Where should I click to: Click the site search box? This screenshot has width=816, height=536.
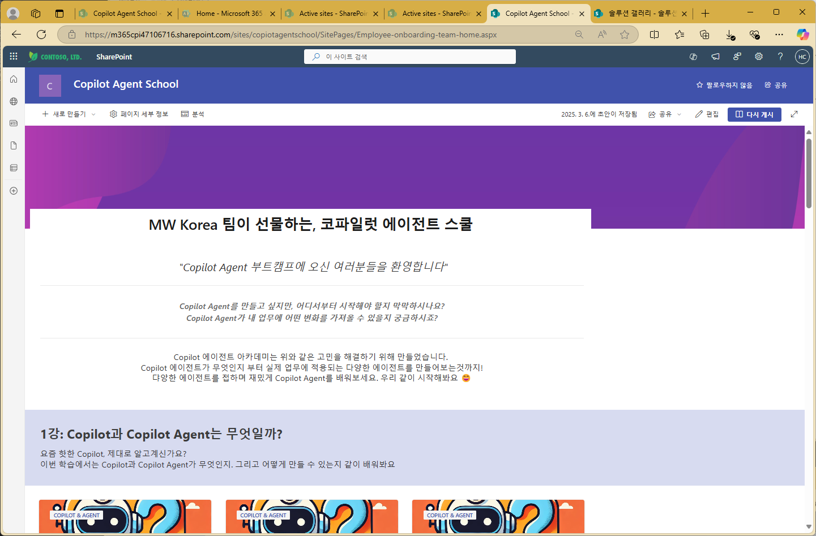tap(410, 57)
